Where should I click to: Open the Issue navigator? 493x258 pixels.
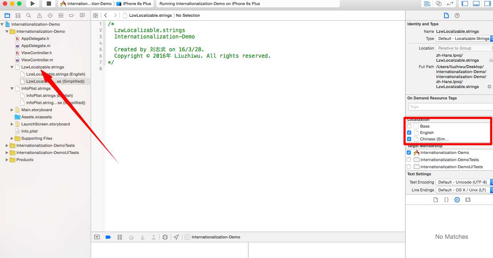(39, 15)
